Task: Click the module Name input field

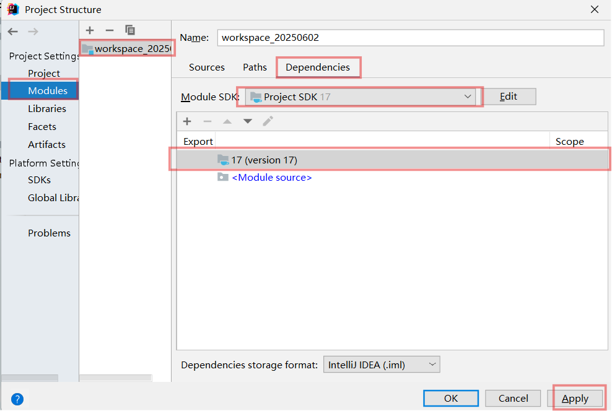Action: (411, 37)
